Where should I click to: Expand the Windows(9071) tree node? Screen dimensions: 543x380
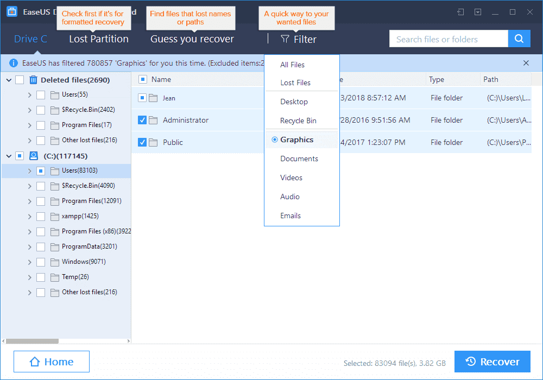(x=30, y=262)
